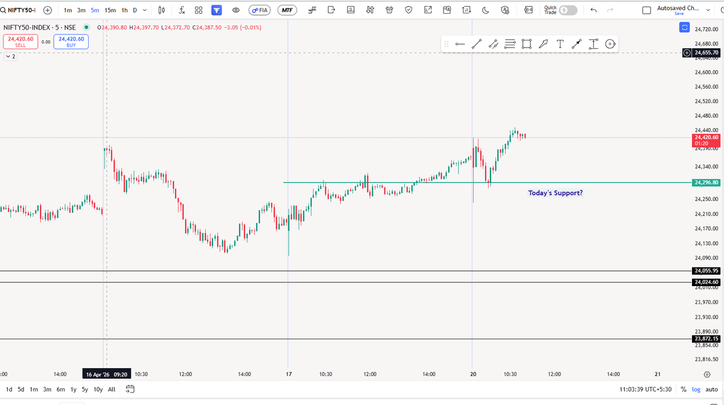Click the redo arrow
This screenshot has width=724, height=405.
610,10
